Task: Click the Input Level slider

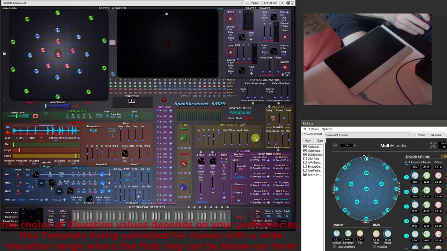Action: [x=17, y=116]
